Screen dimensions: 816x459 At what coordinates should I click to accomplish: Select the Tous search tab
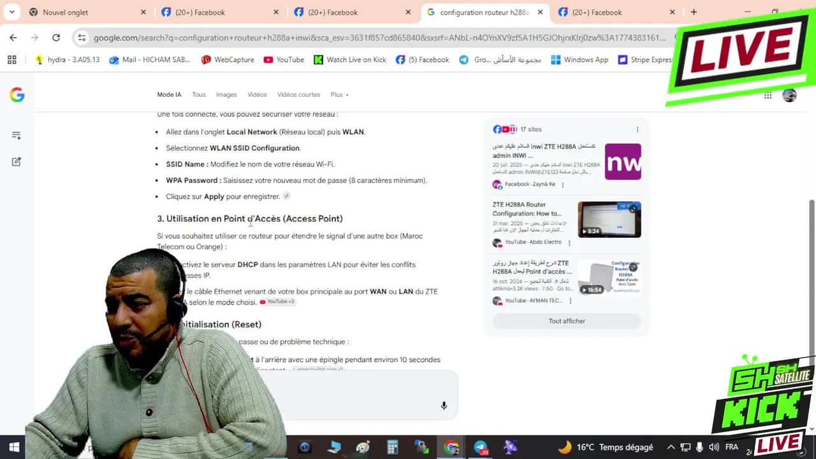click(x=199, y=94)
